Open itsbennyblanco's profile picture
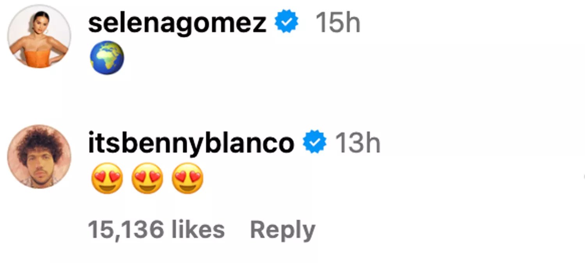This screenshot has width=585, height=263. click(39, 157)
